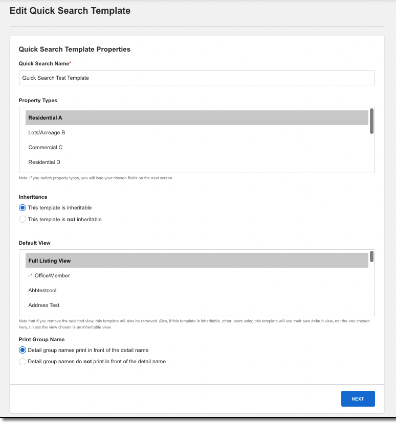Enable detail group names printing in front

[x=21, y=350]
